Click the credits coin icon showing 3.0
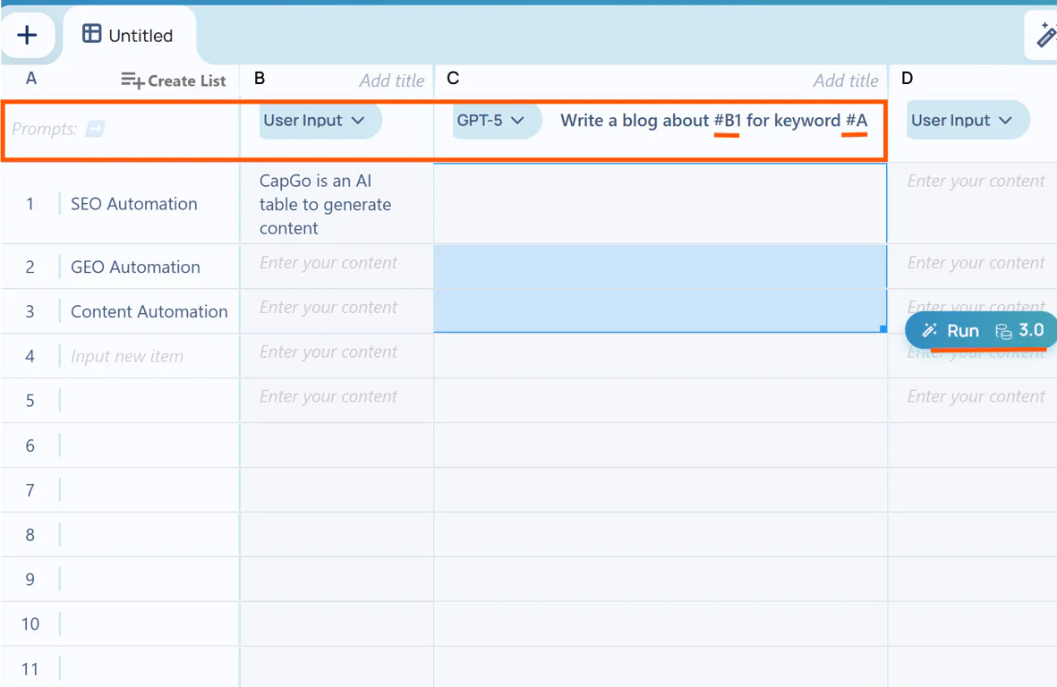 pyautogui.click(x=1004, y=331)
